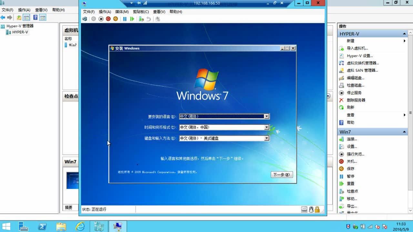Open 查看(V) menu in Hyper-V Manager
Image resolution: width=413 pixels, height=232 pixels.
41,10
